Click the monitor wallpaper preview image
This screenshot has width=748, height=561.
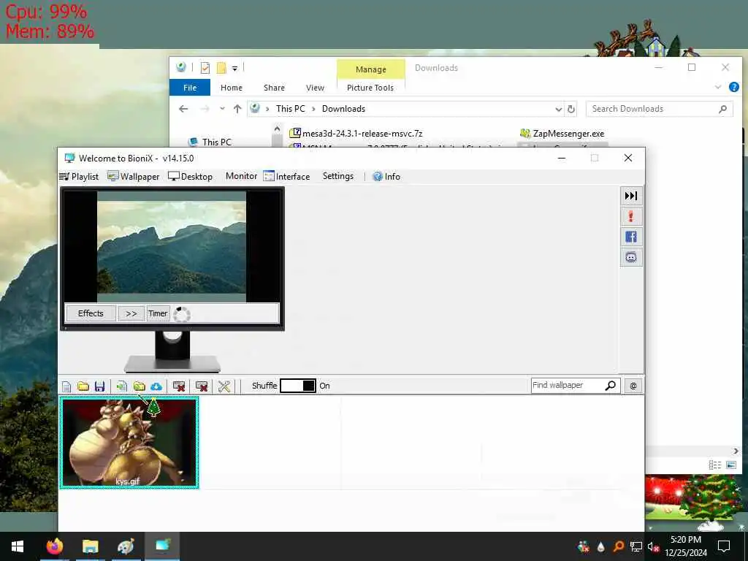click(172, 247)
